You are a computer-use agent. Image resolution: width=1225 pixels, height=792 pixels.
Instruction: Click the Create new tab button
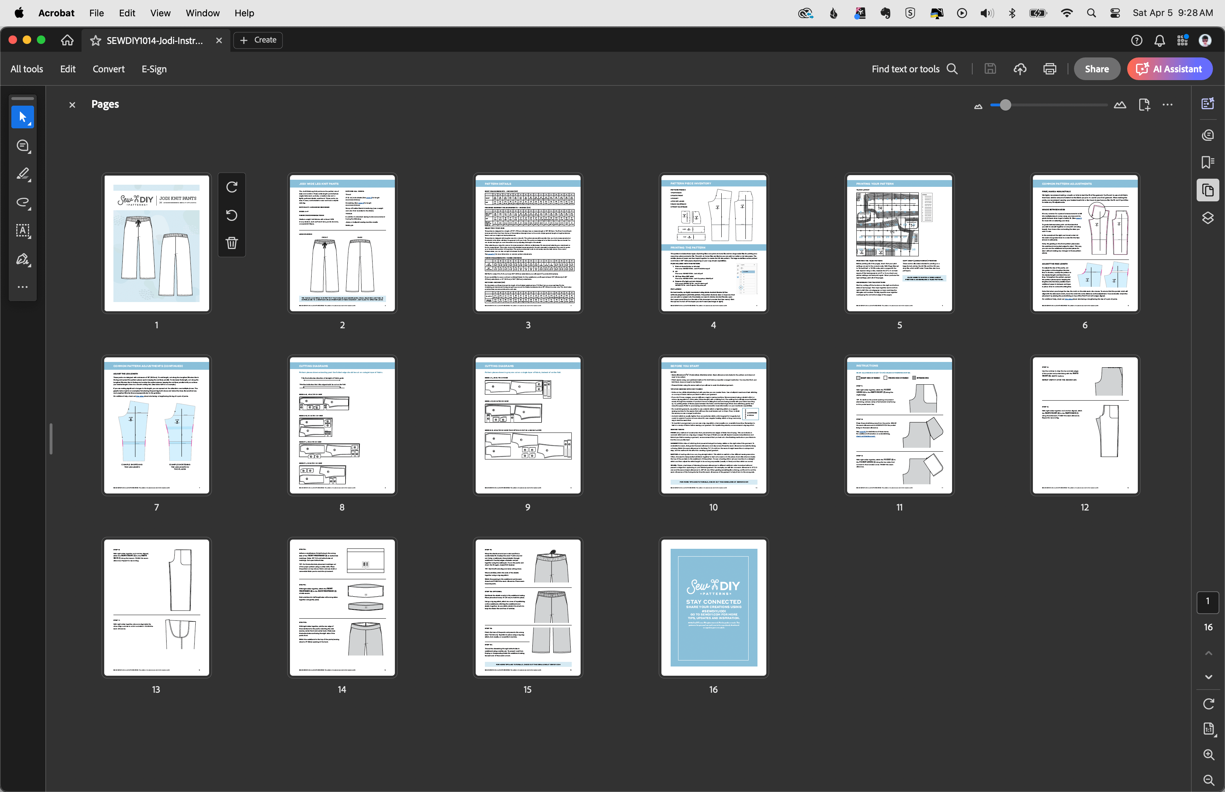tap(258, 40)
